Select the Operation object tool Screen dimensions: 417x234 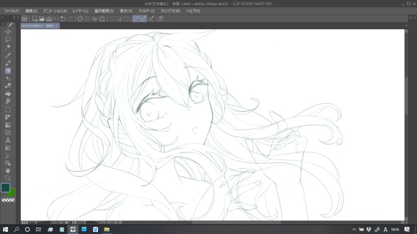(8, 163)
